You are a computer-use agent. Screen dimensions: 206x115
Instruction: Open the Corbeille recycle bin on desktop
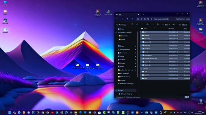(x=201, y=102)
